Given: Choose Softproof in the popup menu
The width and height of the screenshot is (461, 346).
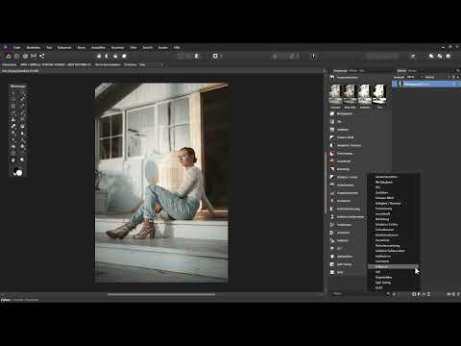Looking at the screenshot, I should tap(393, 266).
